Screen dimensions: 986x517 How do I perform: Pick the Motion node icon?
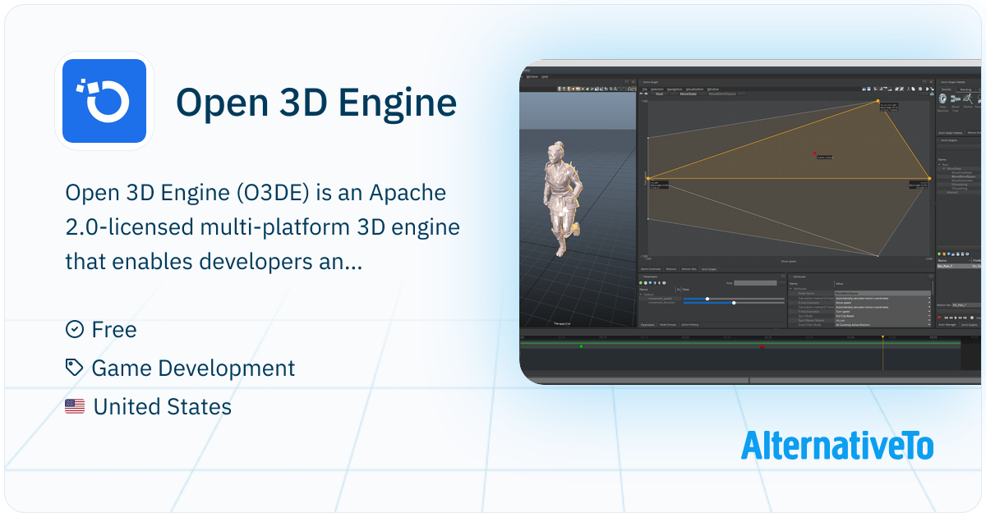click(968, 99)
